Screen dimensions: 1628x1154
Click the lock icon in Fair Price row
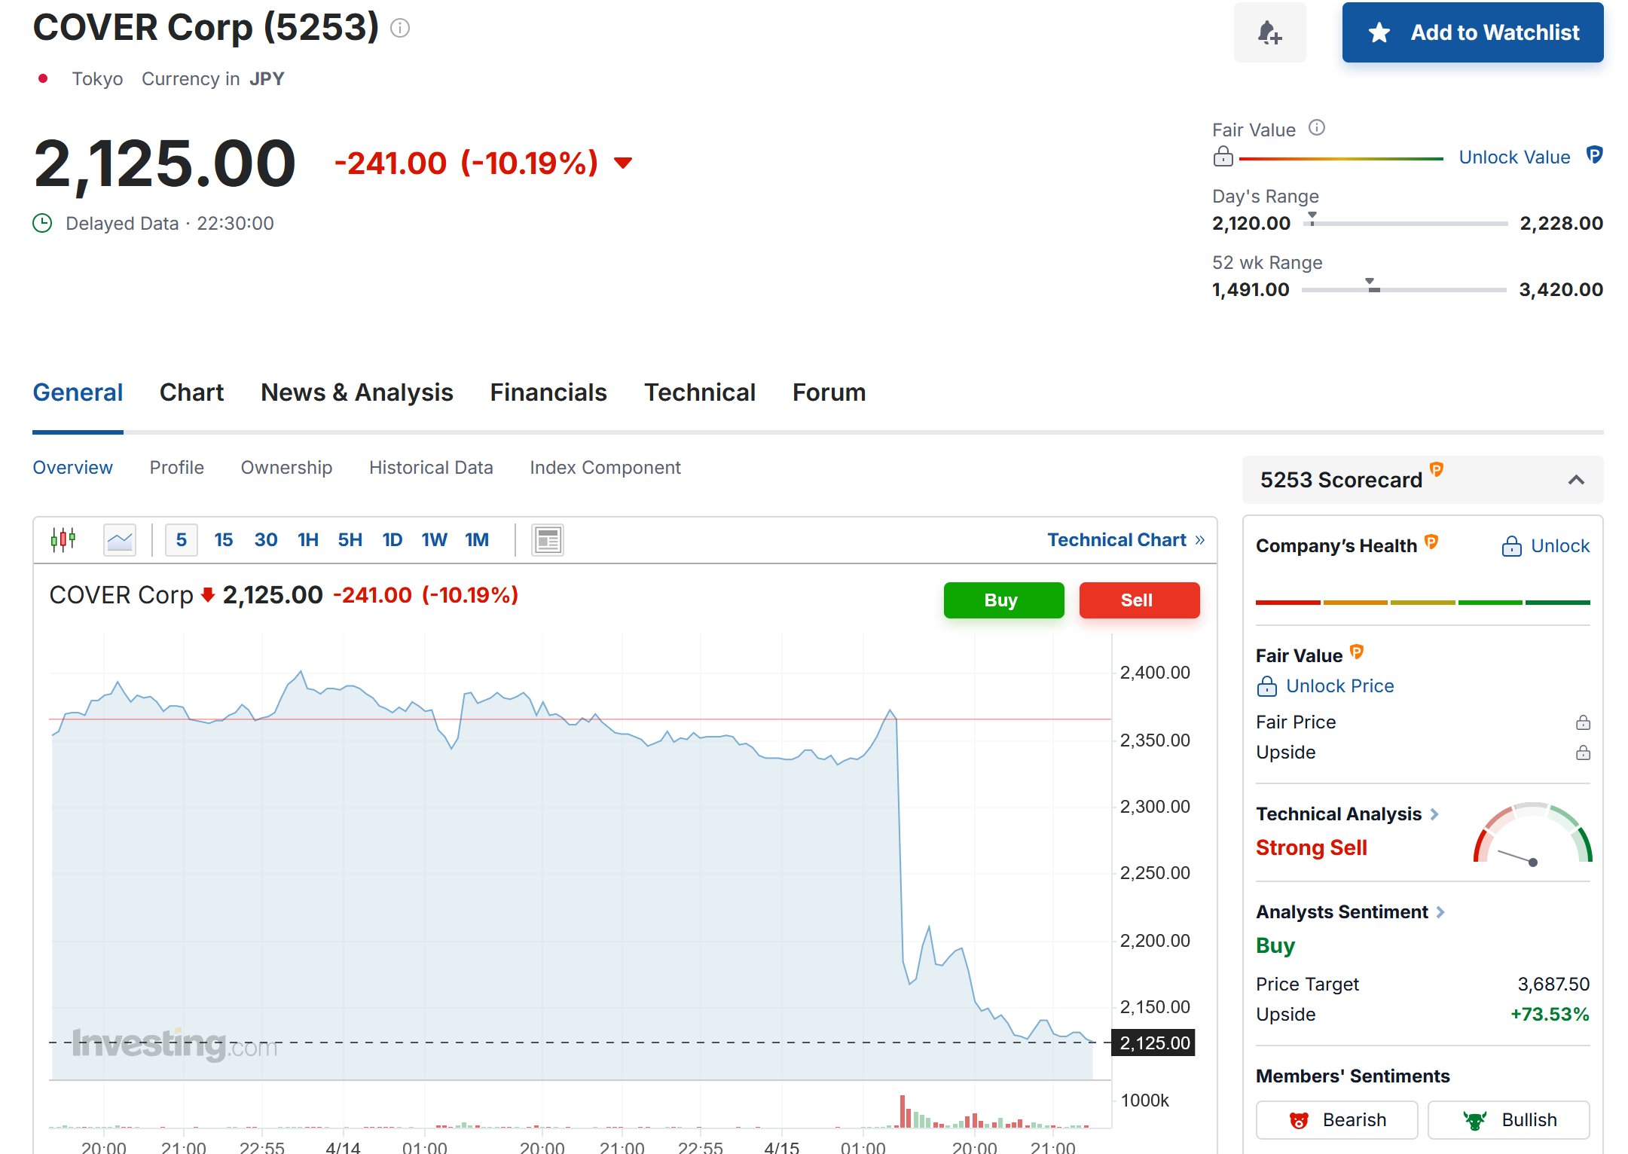tap(1583, 722)
